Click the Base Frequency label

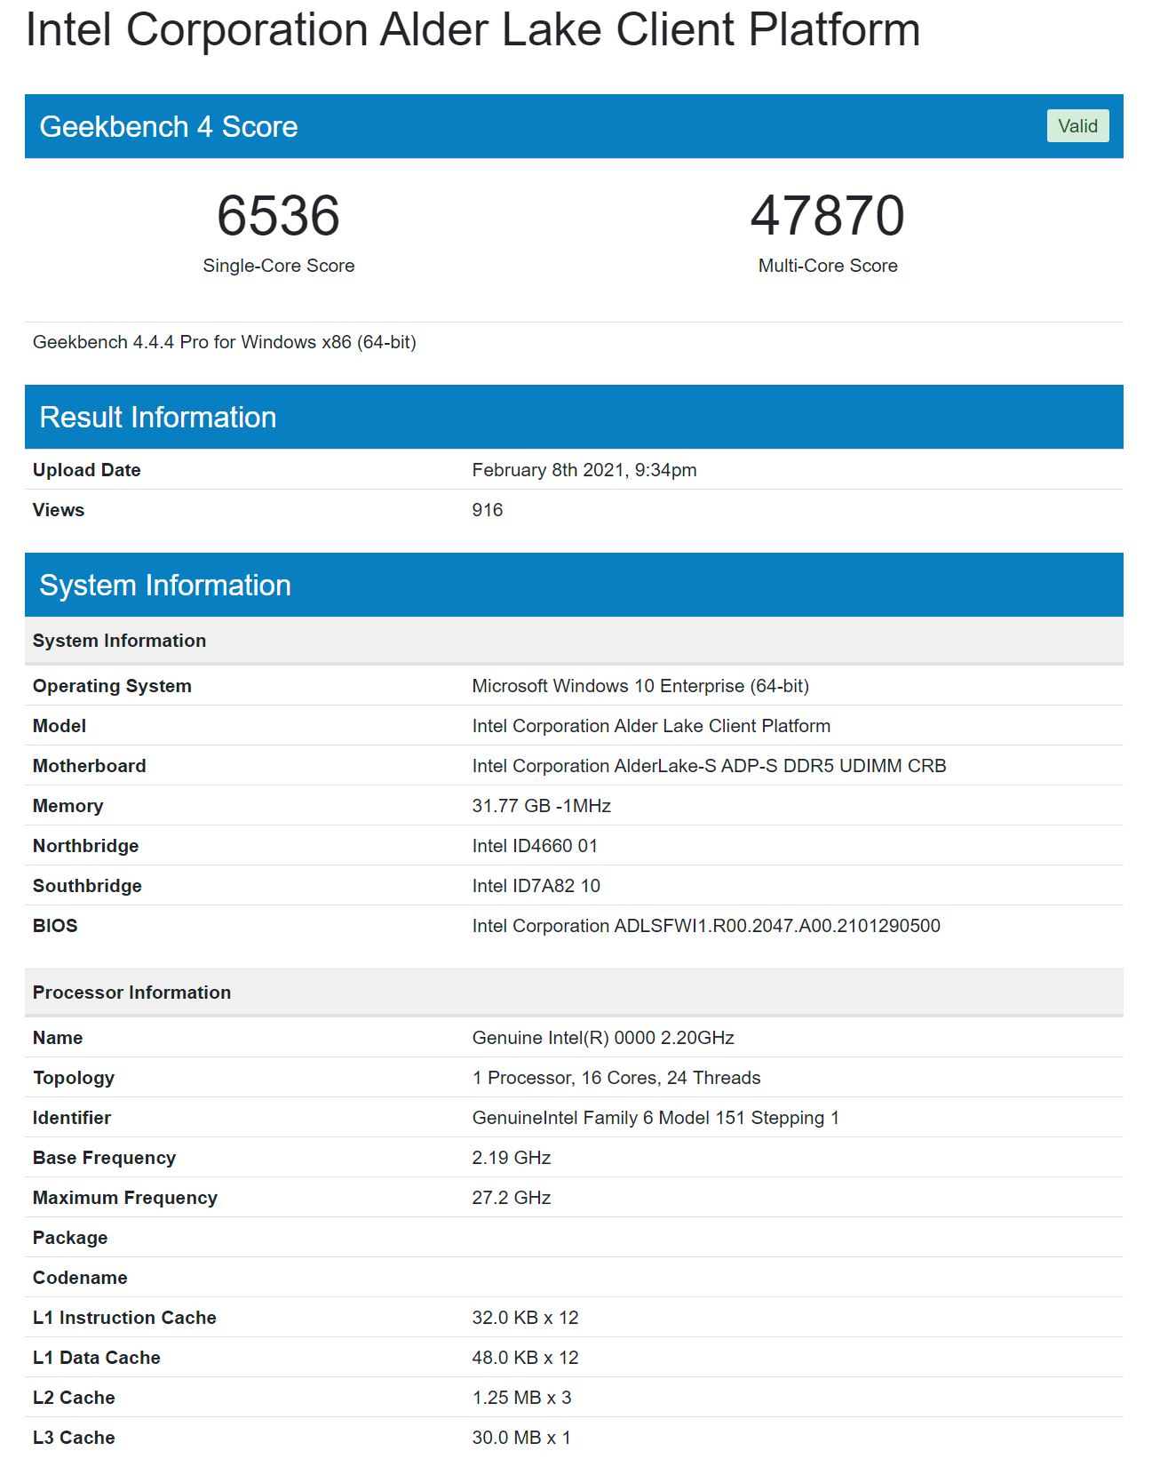pyautogui.click(x=104, y=1158)
